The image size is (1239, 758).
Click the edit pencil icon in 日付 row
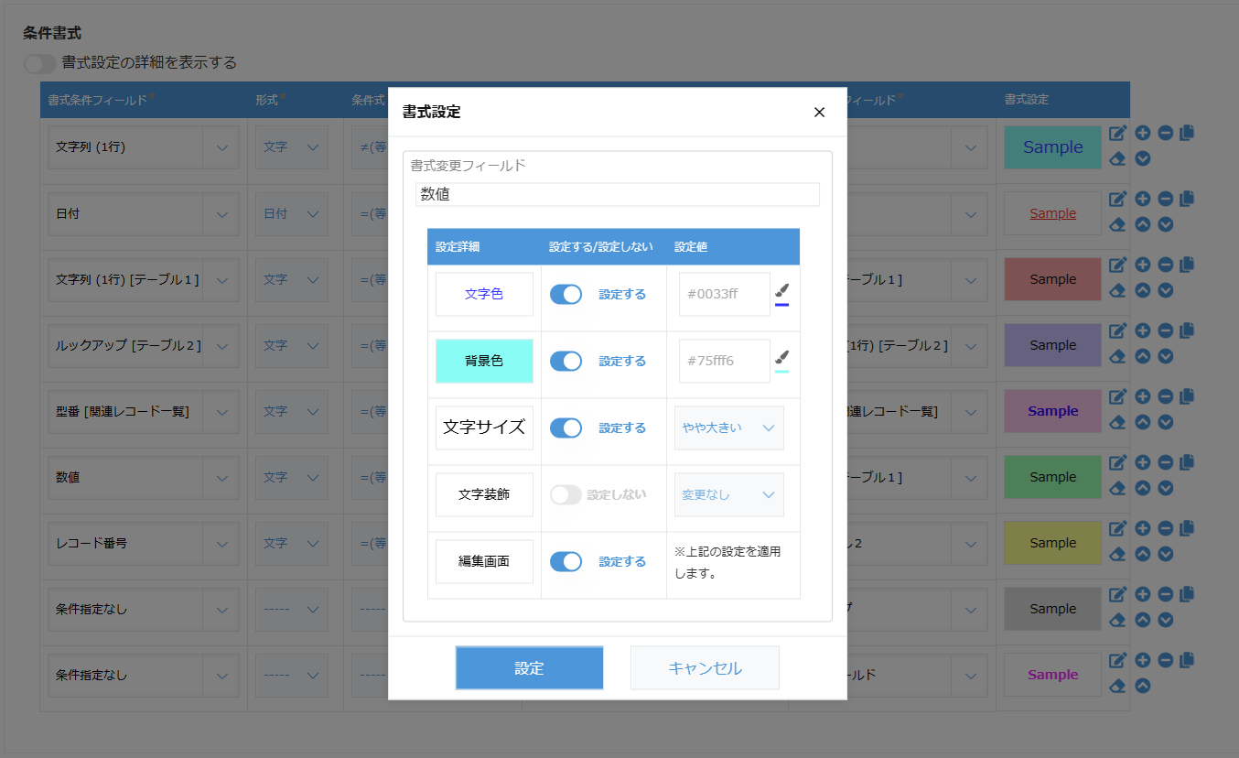click(1117, 199)
